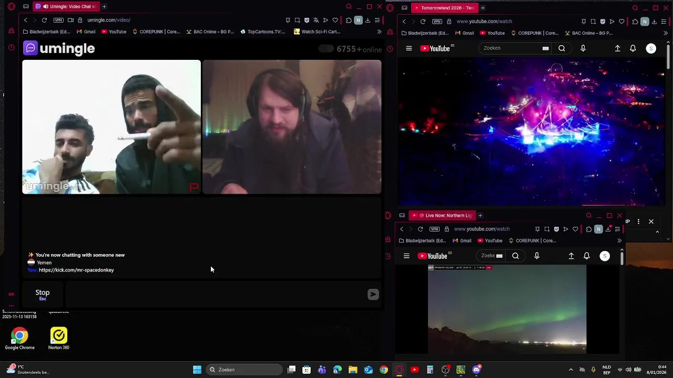Click the chat message input field
This screenshot has height=378, width=673.
(216, 295)
